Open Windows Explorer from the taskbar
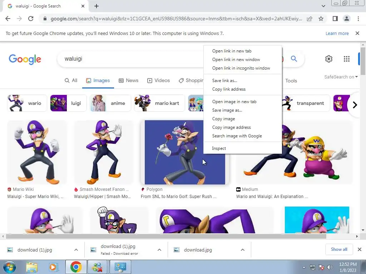This screenshot has width=366, height=274. pyautogui.click(x=32, y=267)
